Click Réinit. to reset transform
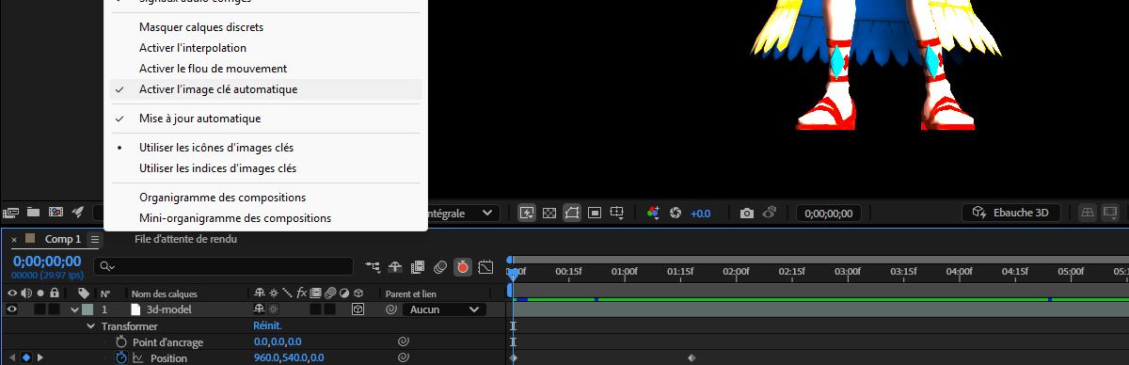The image size is (1129, 365). coord(267,325)
